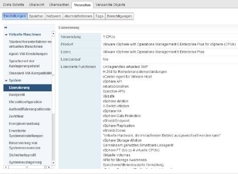Select Hostprofil in the System tree
The image size is (238, 174).
(x=17, y=95)
